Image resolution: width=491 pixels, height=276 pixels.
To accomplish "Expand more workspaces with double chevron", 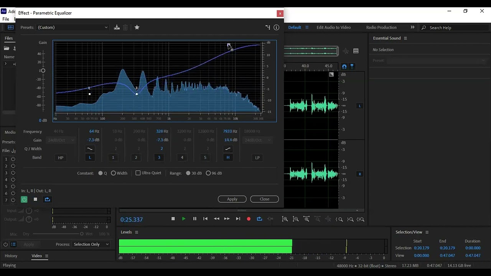I will pos(412,27).
